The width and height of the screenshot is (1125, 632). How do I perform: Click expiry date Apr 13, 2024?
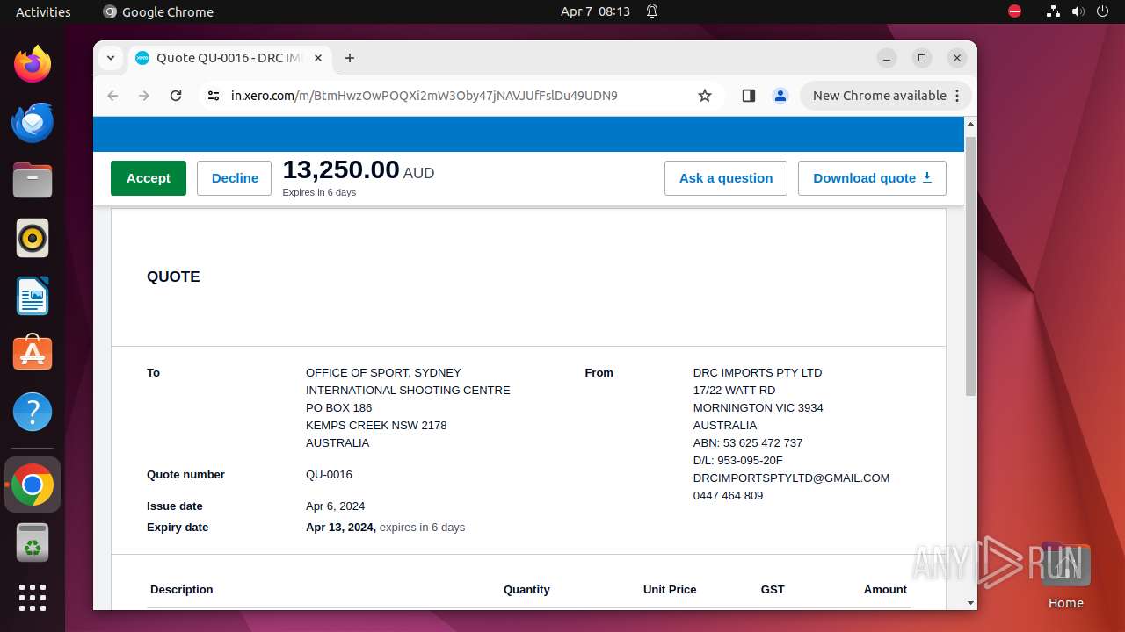pos(341,528)
